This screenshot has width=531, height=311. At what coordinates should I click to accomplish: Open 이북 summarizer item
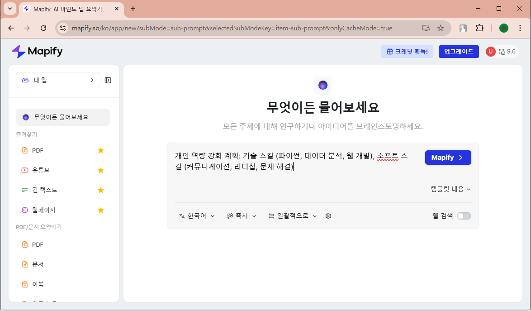click(x=63, y=284)
